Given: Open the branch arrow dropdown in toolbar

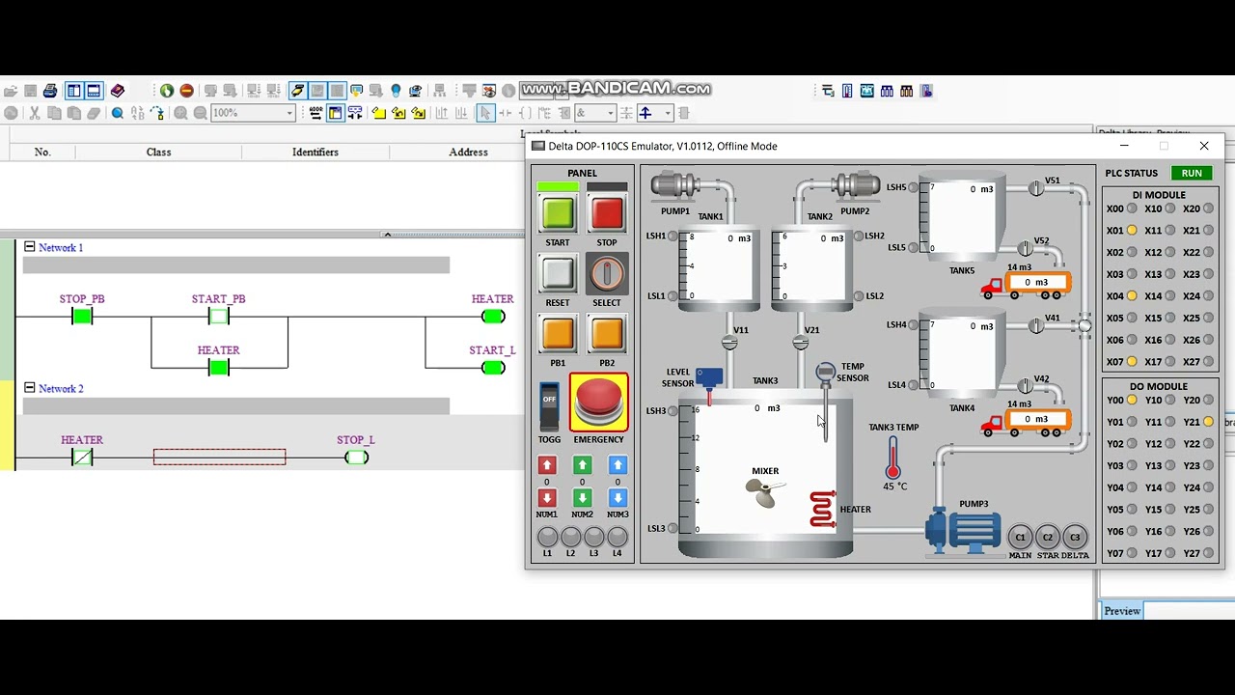Looking at the screenshot, I should tap(668, 113).
